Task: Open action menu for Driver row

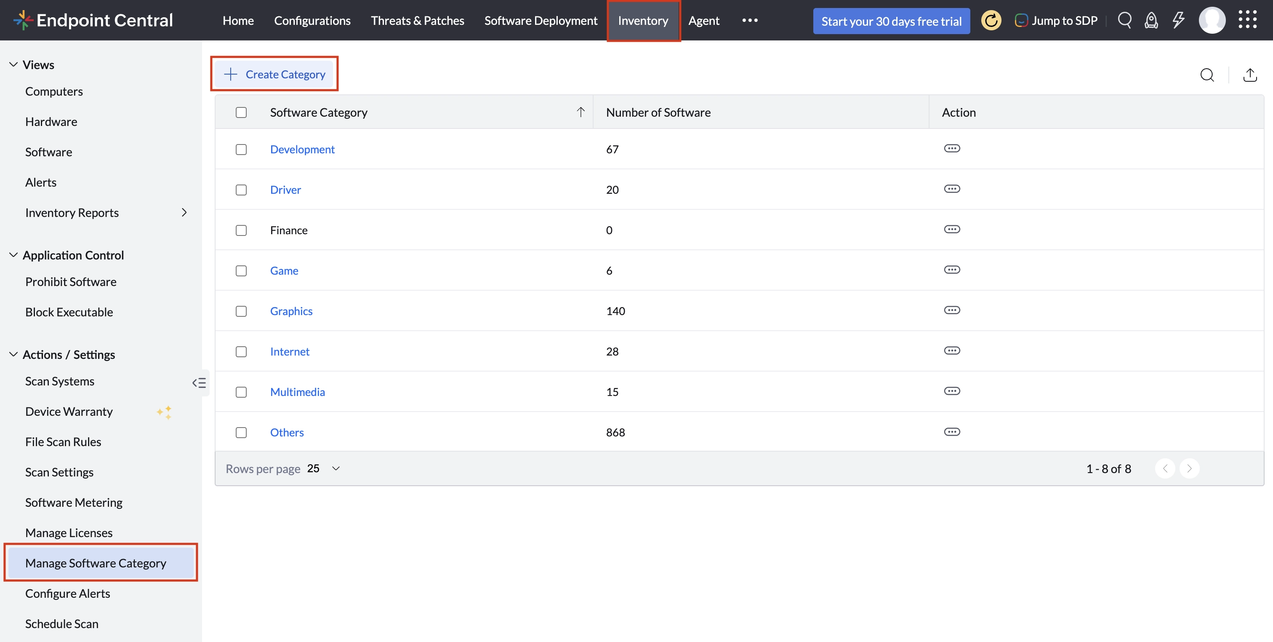Action: click(x=952, y=190)
